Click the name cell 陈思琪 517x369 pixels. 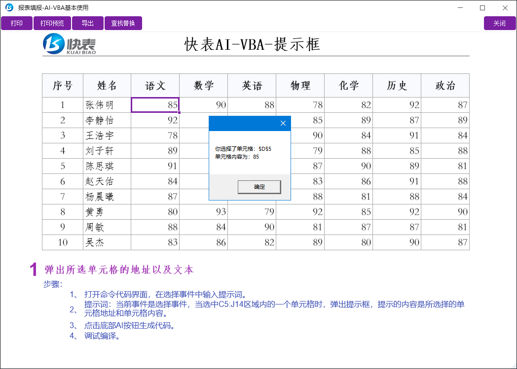pos(107,166)
